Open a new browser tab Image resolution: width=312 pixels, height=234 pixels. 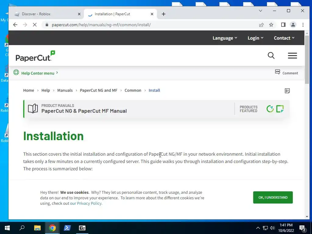(x=164, y=14)
